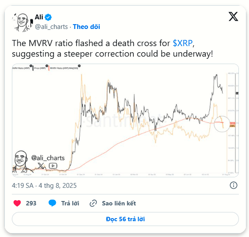The width and height of the screenshot is (249, 237).
Task: Open the $XRP cashtag link
Action: tap(183, 43)
